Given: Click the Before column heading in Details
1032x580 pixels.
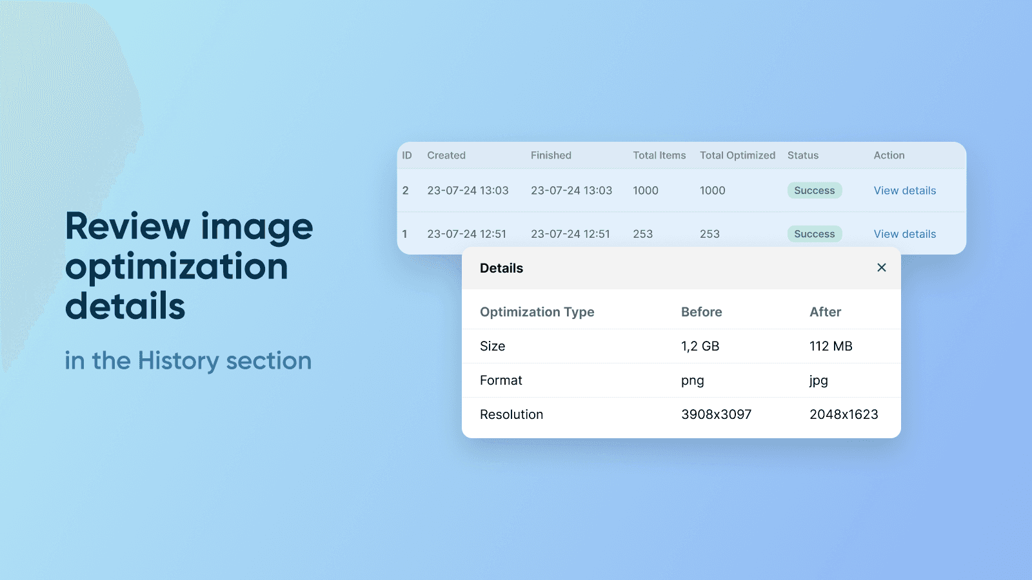Looking at the screenshot, I should (701, 312).
